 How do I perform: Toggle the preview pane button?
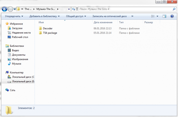coord(164,16)
